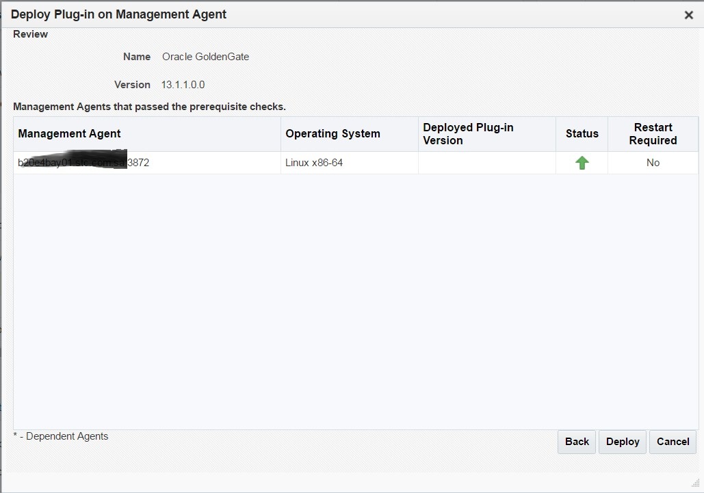
Task: Click the Restart Required column header
Action: coord(653,134)
